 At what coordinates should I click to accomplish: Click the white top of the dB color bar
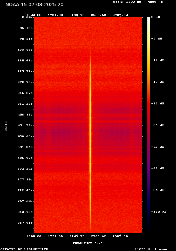[148, 19]
